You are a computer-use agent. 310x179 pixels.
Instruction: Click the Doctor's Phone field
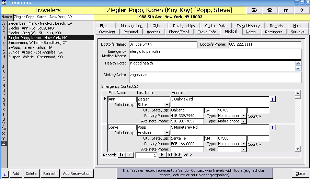[264, 45]
